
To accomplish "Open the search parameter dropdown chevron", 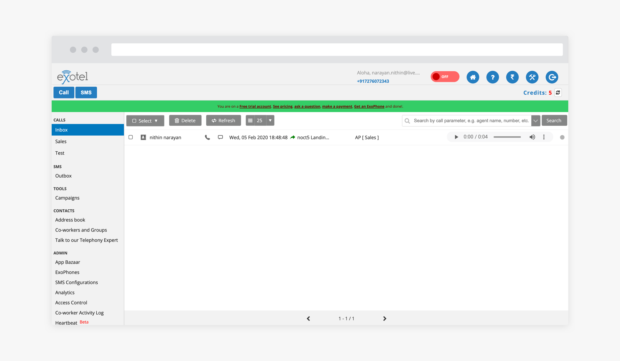I will coord(536,121).
